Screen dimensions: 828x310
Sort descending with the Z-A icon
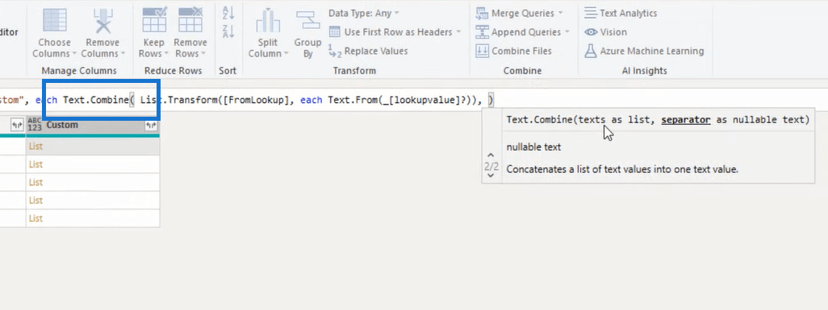[x=228, y=31]
